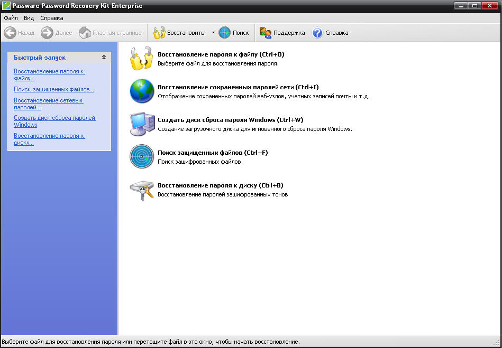This screenshot has height=348, width=502.
Task: Click the Поддержка people icon
Action: tap(266, 33)
